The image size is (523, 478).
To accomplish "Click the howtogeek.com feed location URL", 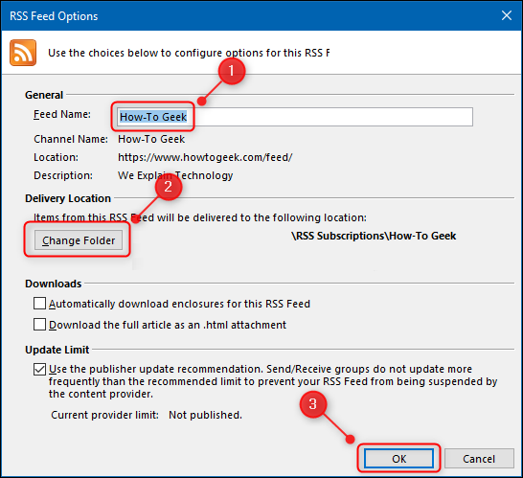I will [x=205, y=157].
